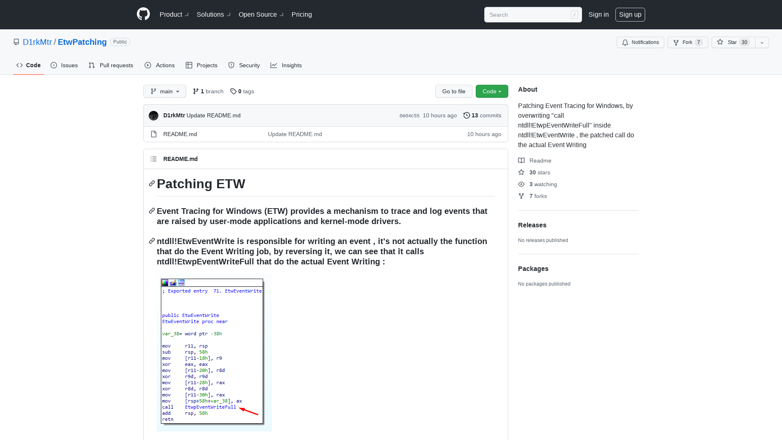Open the D1rkMtr profile link
The width and height of the screenshot is (782, 440).
click(37, 42)
